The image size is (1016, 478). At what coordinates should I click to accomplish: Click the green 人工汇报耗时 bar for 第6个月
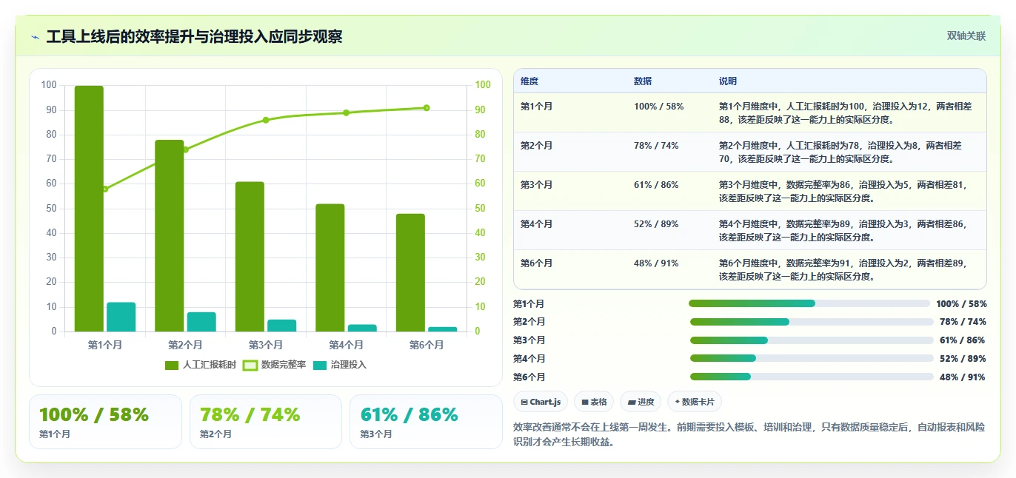tap(410, 273)
